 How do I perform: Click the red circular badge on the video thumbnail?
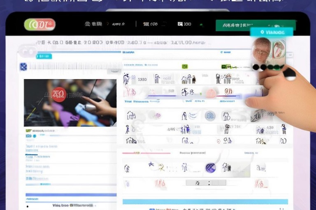(59, 94)
